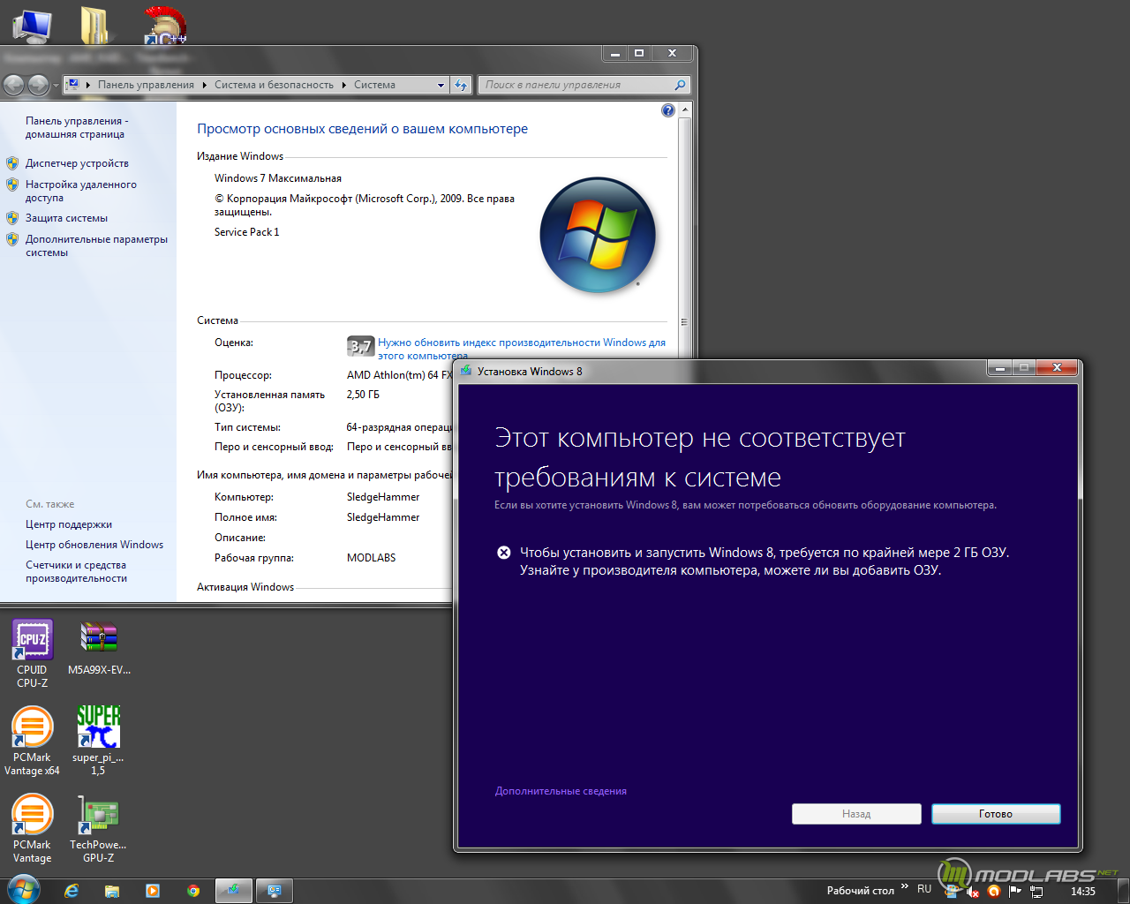This screenshot has width=1130, height=904.
Task: Click the Назад button in Windows 8 setup
Action: coord(856,814)
